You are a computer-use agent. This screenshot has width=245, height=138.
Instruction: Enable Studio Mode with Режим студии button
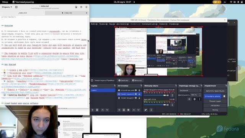(215, 101)
